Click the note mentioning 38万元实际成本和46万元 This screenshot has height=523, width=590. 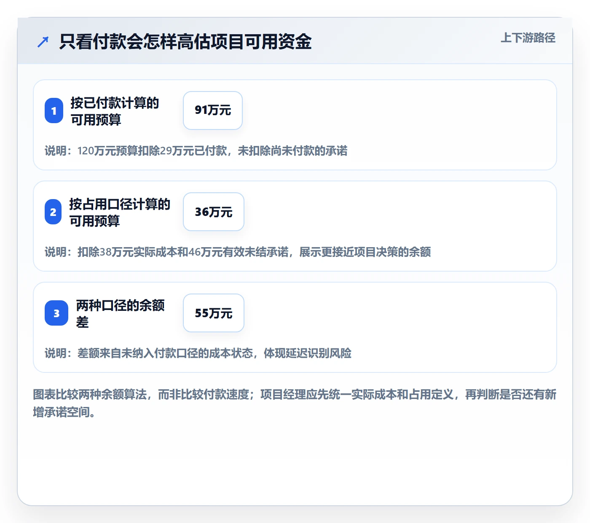tap(238, 252)
